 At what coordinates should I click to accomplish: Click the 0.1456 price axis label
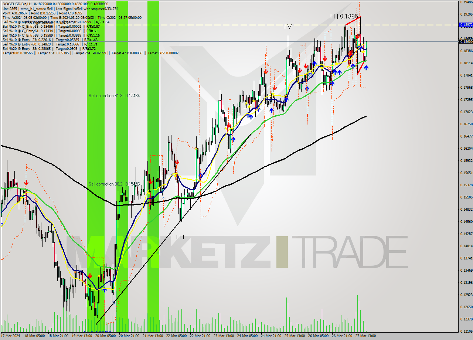(x=466, y=222)
